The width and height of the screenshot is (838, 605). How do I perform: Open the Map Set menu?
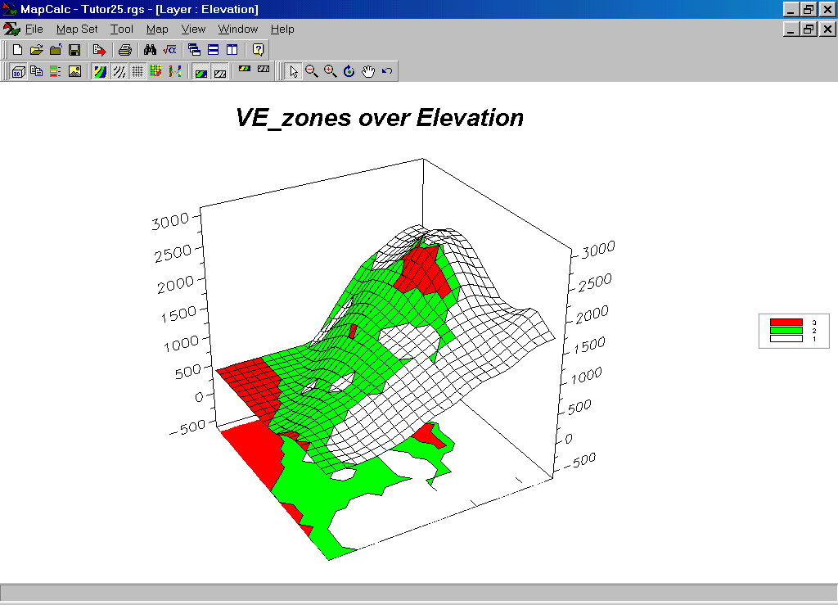coord(77,29)
